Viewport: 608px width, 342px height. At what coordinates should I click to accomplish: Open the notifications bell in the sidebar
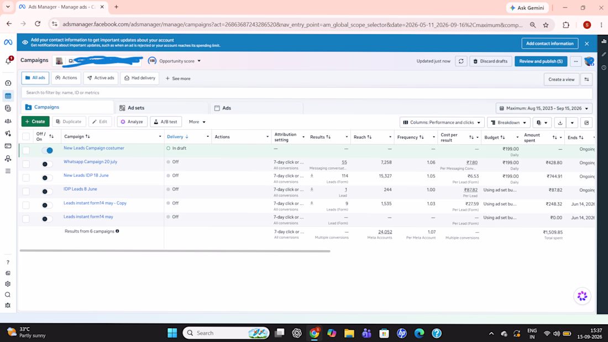(8, 61)
